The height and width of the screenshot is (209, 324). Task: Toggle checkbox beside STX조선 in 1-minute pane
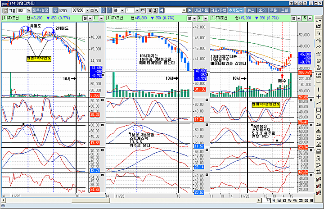(x=4, y=18)
